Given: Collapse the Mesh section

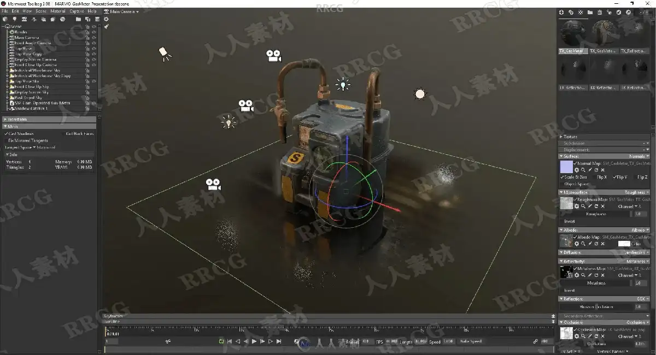Looking at the screenshot, I should (x=49, y=126).
